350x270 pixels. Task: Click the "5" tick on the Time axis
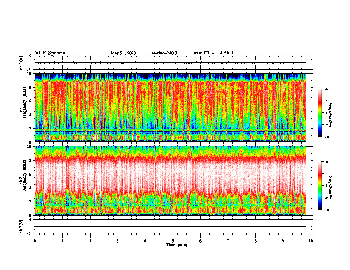(173, 241)
